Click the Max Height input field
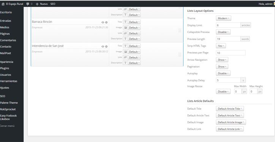 pyautogui.click(x=253, y=92)
